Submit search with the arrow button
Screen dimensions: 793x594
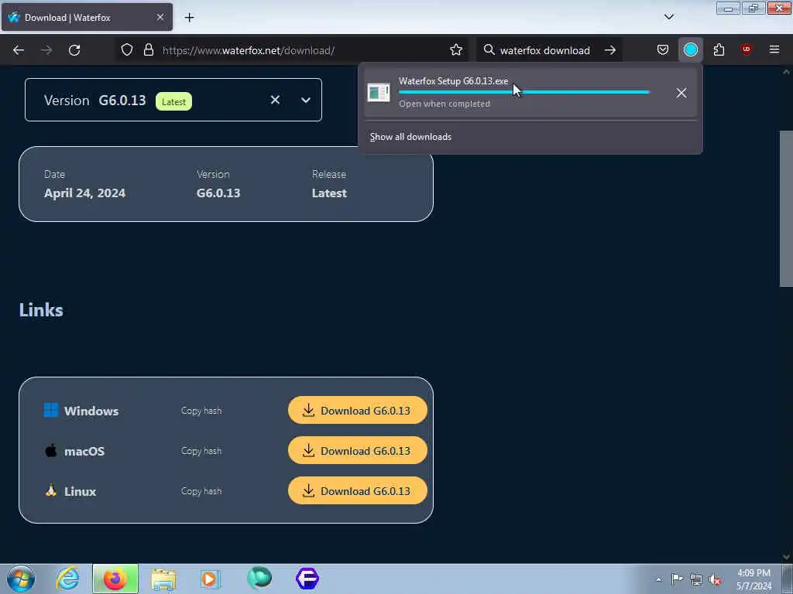(610, 50)
